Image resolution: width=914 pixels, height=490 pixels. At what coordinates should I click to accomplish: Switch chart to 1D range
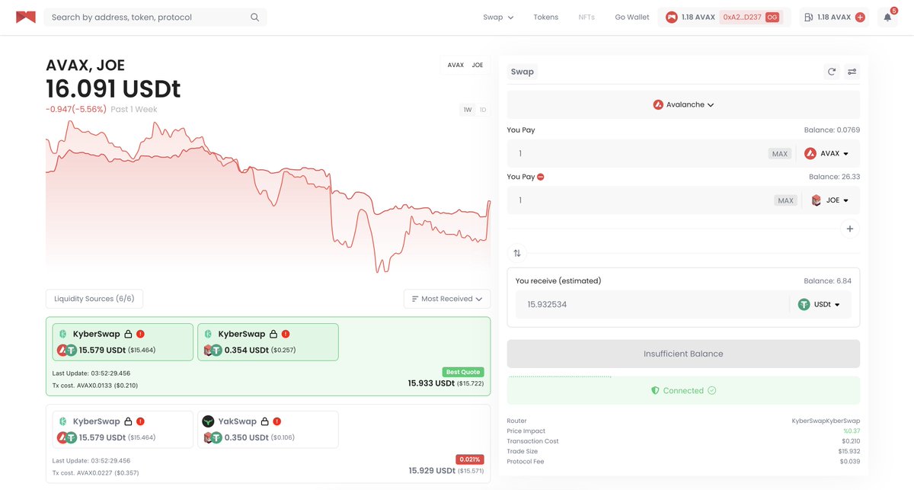tap(483, 110)
